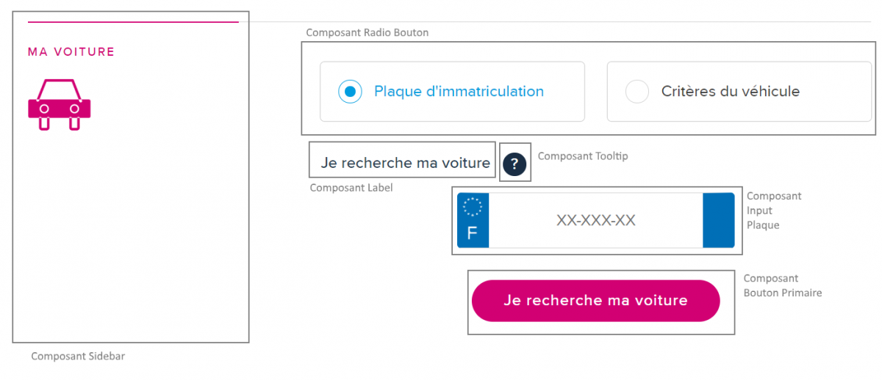Click the Composant Label caption

pyautogui.click(x=351, y=188)
